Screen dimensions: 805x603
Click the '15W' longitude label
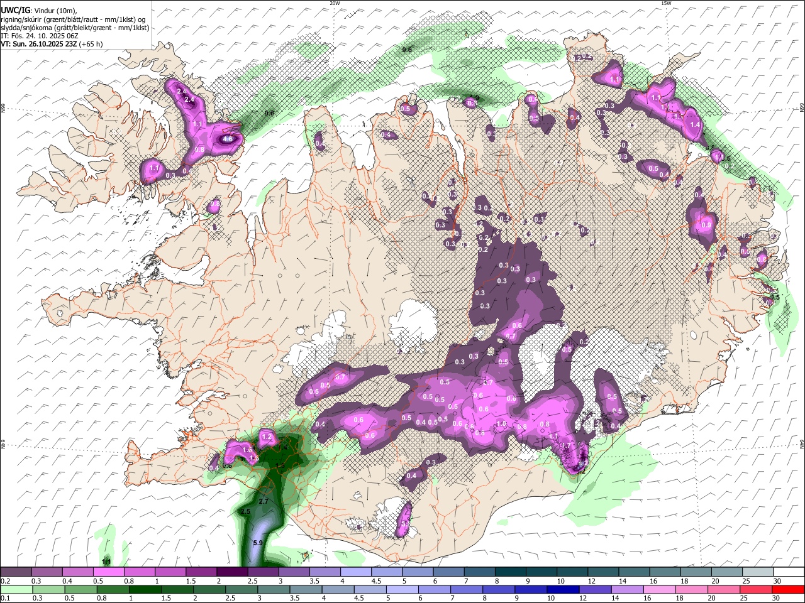(666, 3)
